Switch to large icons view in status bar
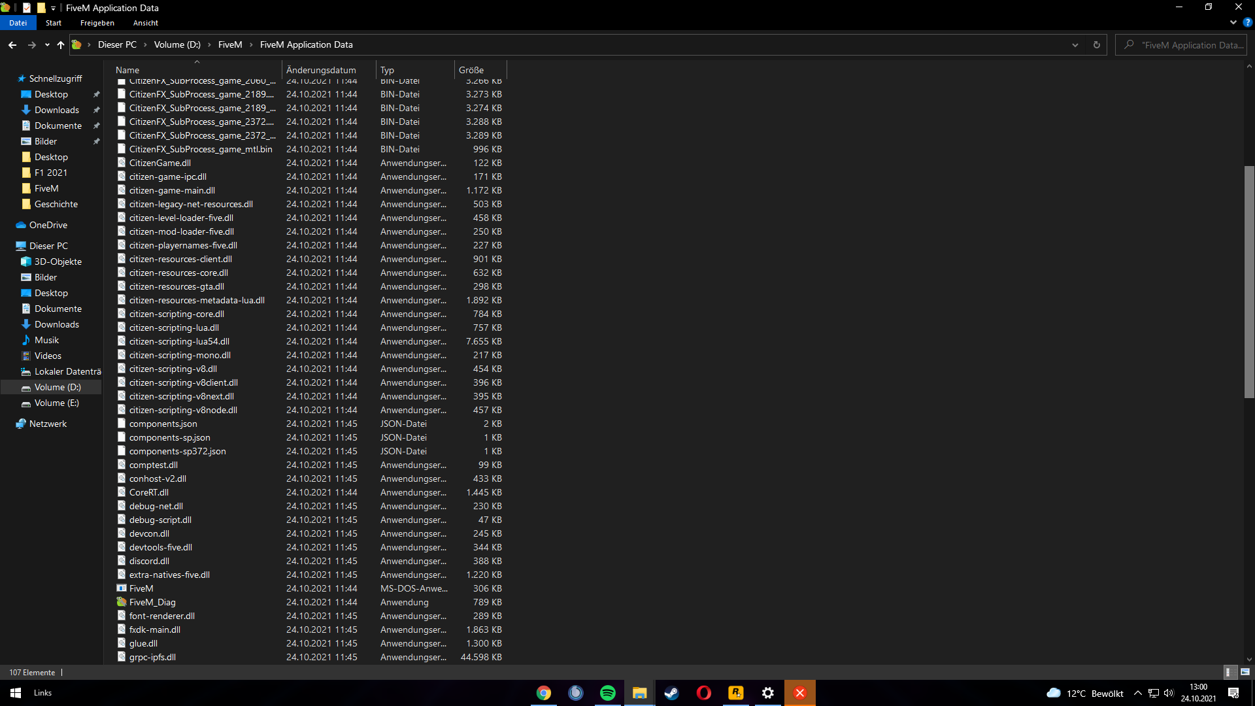Image resolution: width=1255 pixels, height=706 pixels. pos(1245,672)
